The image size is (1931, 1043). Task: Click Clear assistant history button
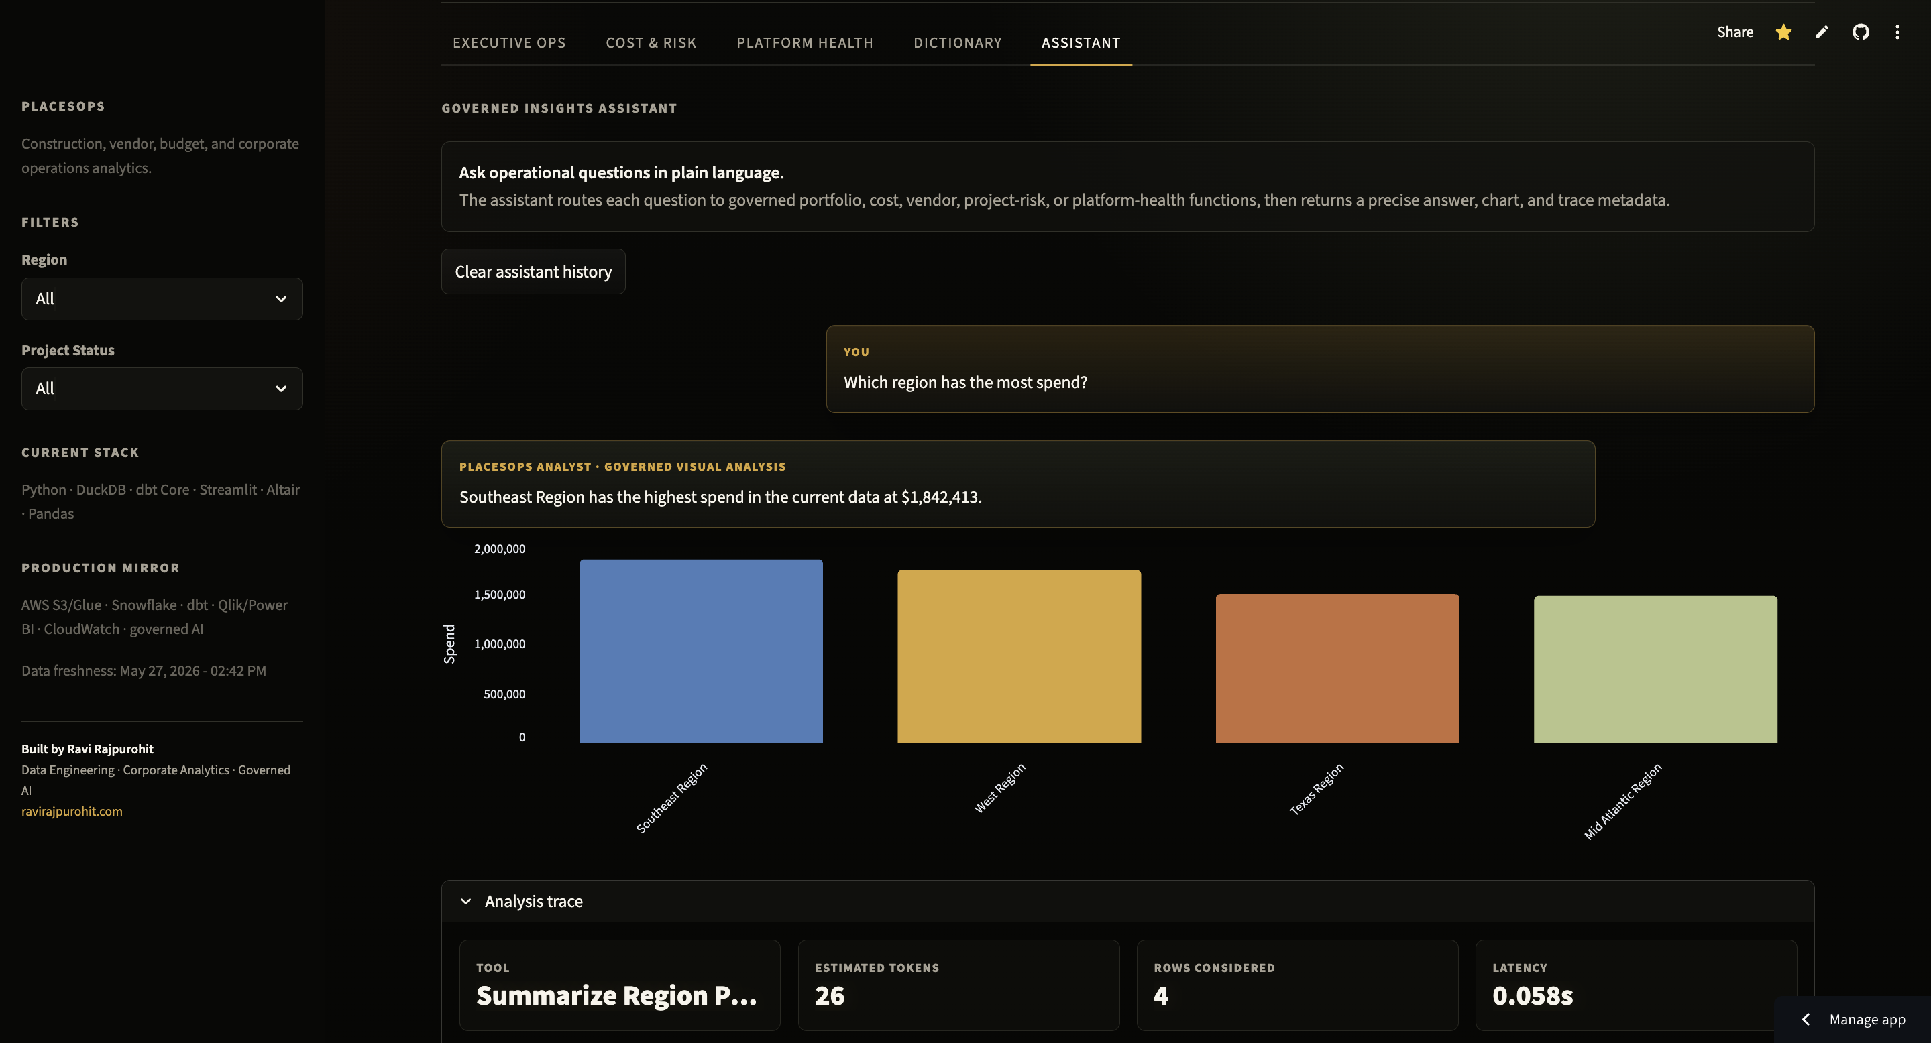pyautogui.click(x=533, y=272)
